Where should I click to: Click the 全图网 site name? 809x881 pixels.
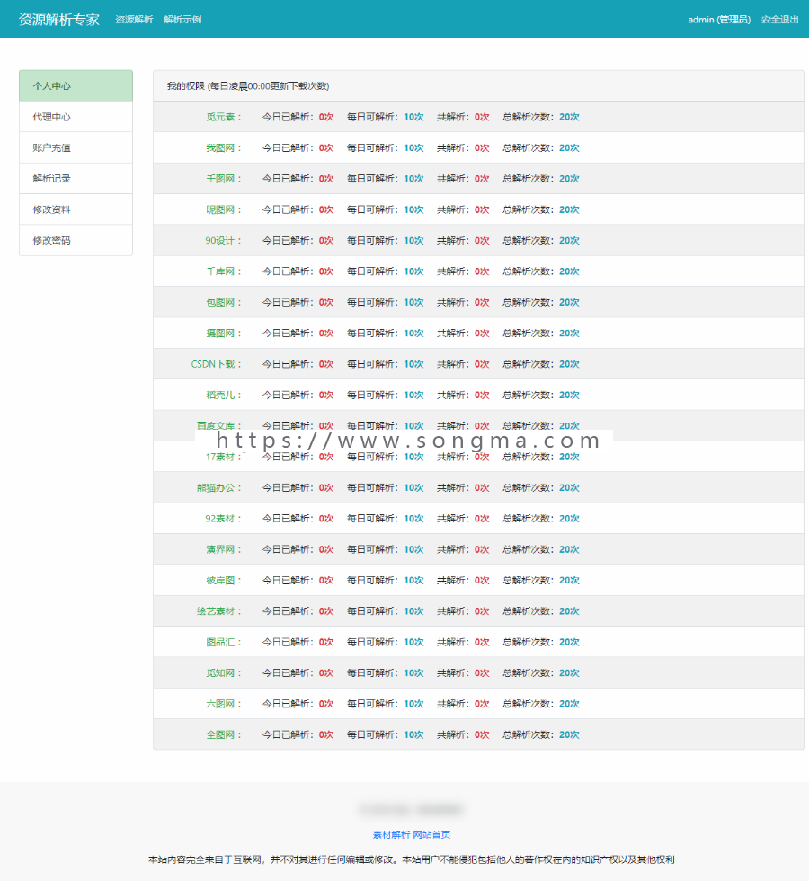(x=224, y=735)
